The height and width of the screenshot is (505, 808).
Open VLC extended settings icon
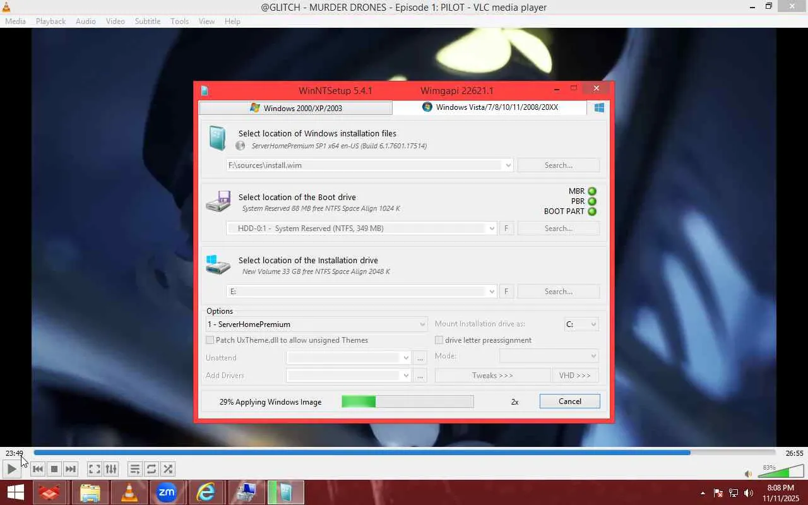111,469
